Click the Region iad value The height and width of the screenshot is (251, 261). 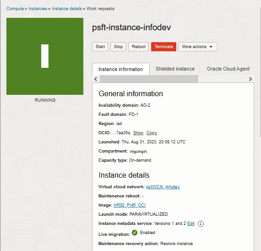119,124
